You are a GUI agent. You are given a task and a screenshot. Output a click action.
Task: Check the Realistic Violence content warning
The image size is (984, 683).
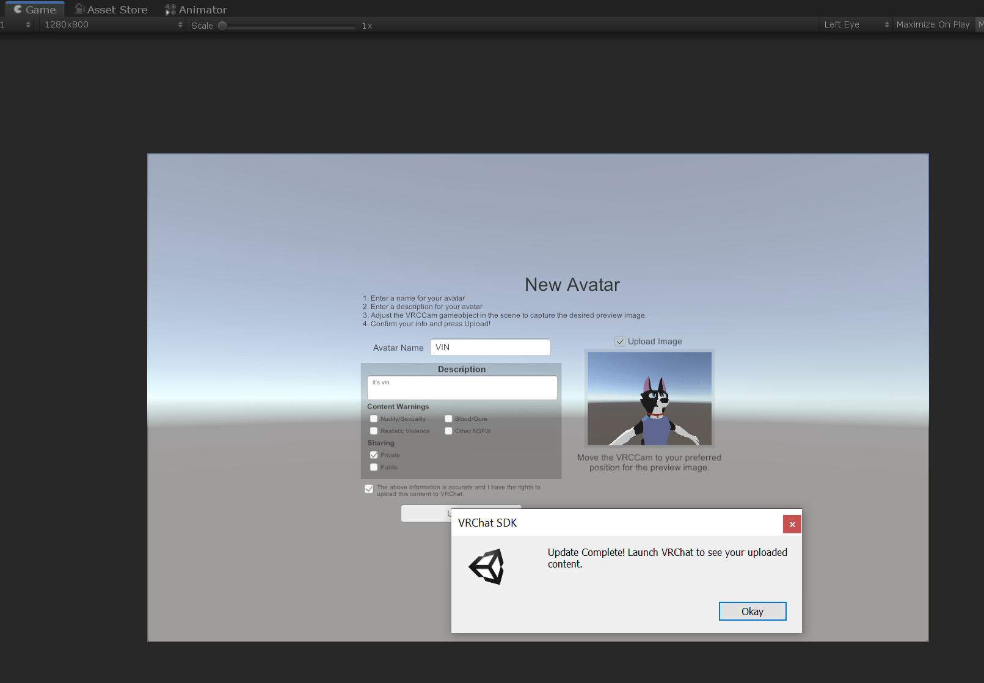(x=374, y=431)
